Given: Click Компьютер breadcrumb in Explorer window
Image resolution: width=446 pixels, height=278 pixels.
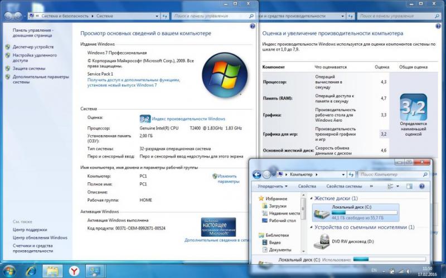Looking at the screenshot, I should click(x=301, y=175).
